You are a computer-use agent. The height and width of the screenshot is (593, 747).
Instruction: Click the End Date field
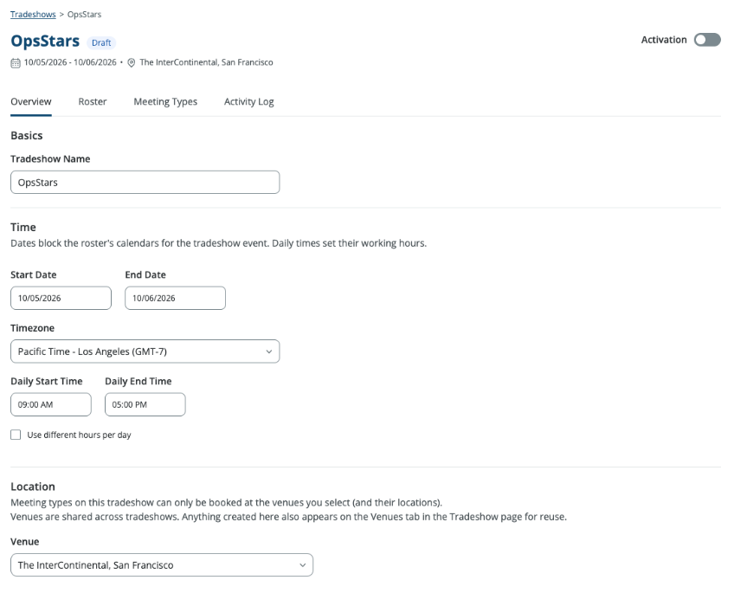[x=176, y=298]
